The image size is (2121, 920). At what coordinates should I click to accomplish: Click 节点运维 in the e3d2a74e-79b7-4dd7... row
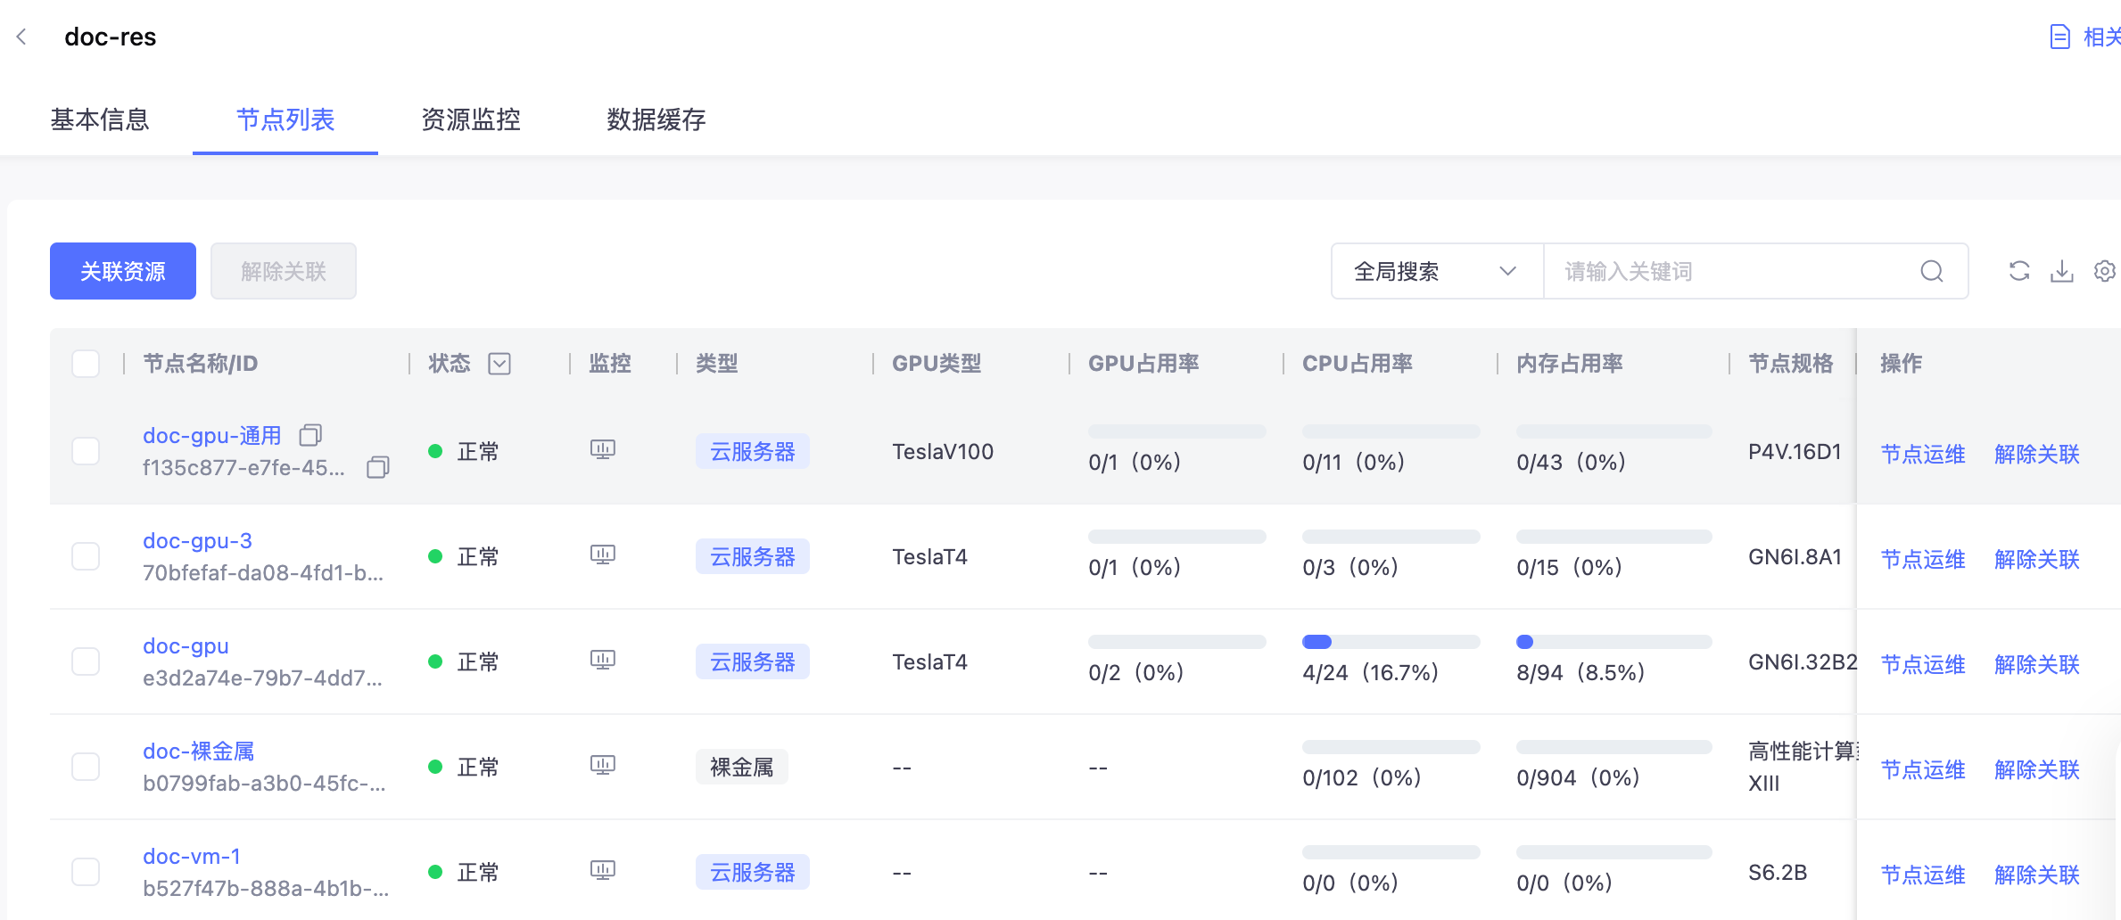pos(1923,664)
